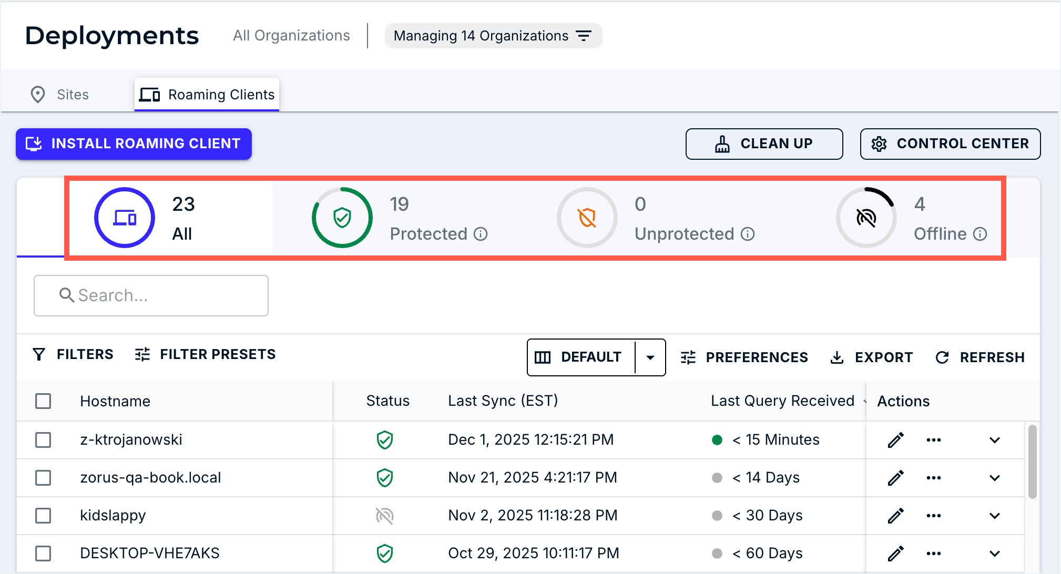
Task: Open the DEFAULT view dropdown arrow
Action: point(650,357)
